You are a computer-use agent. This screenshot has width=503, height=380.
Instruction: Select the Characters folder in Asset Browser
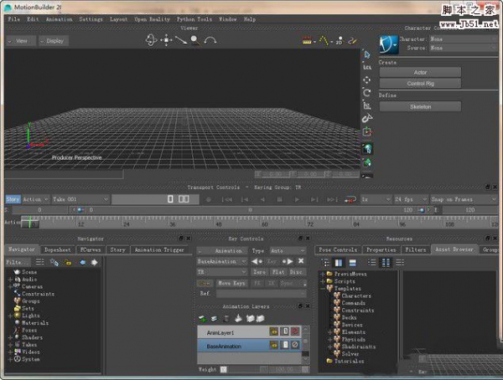(356, 296)
